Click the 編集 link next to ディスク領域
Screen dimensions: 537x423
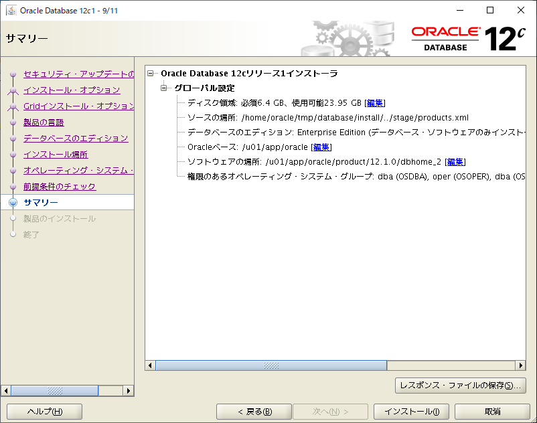click(375, 103)
